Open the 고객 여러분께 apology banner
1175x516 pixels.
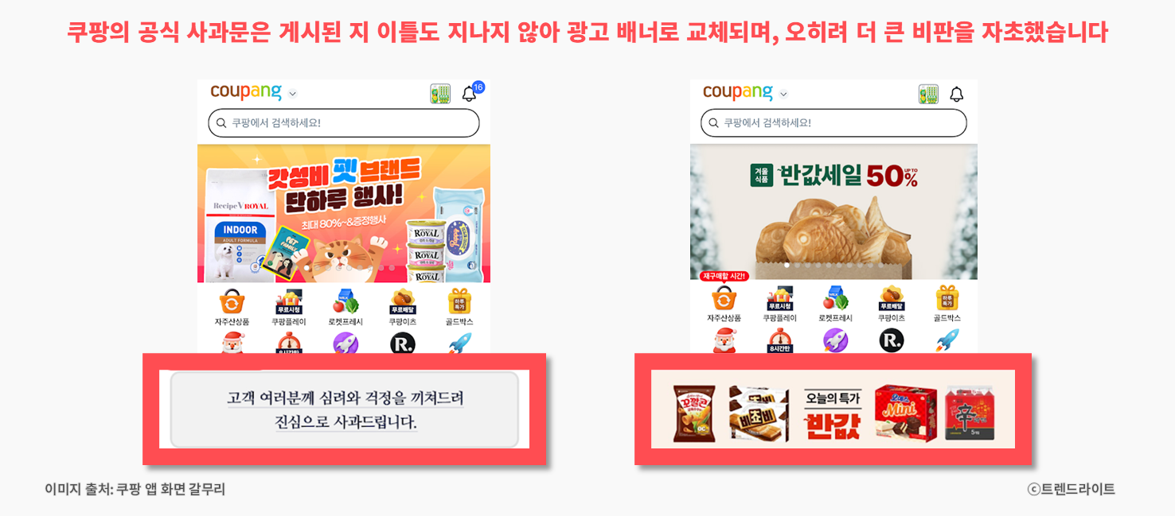pos(344,409)
